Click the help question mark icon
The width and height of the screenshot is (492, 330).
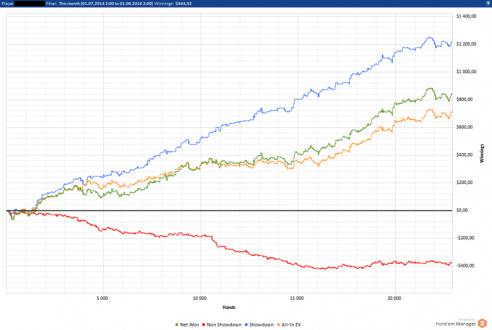488,4
